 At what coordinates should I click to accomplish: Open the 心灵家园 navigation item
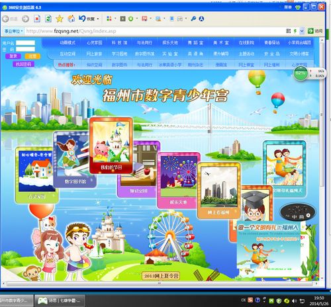(x=94, y=42)
